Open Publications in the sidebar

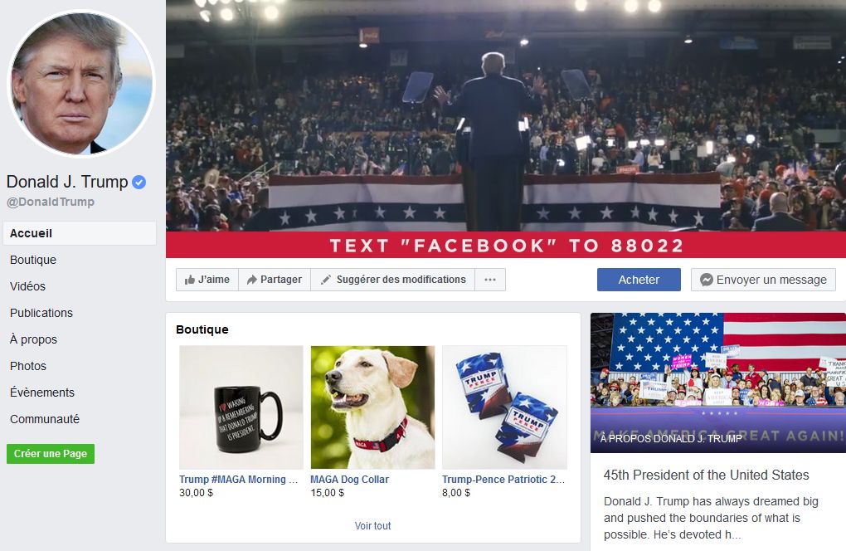(41, 313)
